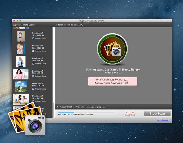Uncheck Unselect Group for the 408.8 KB group
The width and height of the screenshot is (183, 143).
coord(33,38)
